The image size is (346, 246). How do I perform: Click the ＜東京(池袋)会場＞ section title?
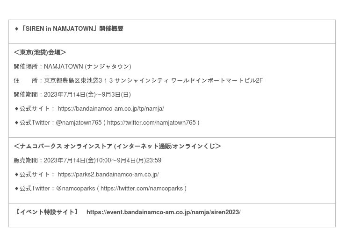click(40, 53)
